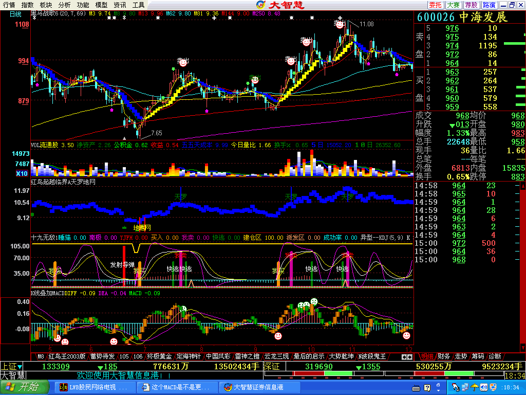Click the 卖出 smiley marker near 11.08 peak
Image resolution: width=526 pixels, height=395 pixels.
point(340,24)
